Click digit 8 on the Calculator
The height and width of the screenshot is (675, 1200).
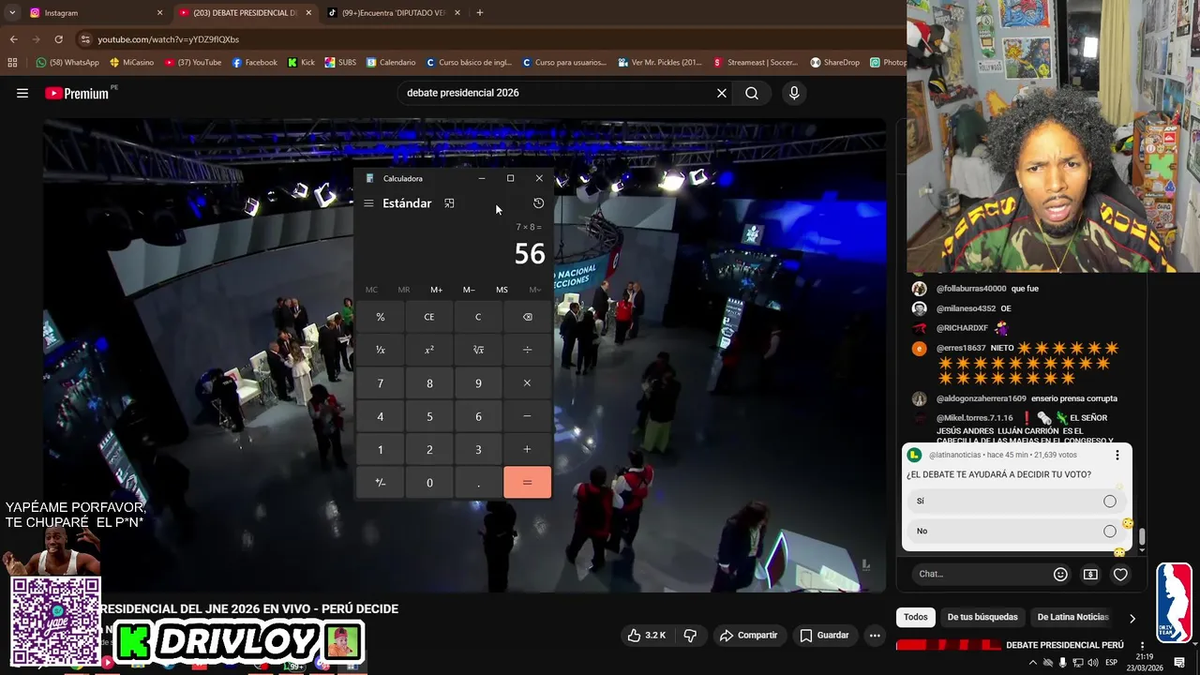click(x=429, y=383)
